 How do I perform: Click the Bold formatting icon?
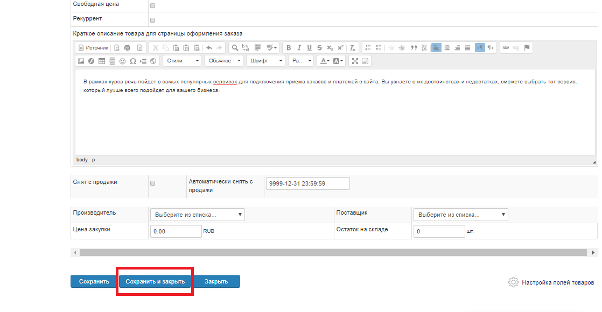coord(289,47)
